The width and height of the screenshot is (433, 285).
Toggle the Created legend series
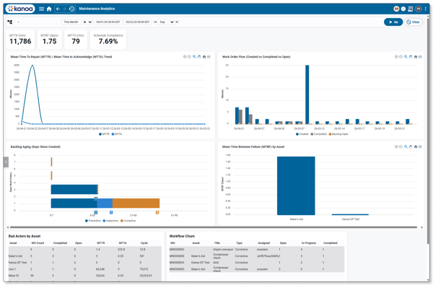(302, 134)
